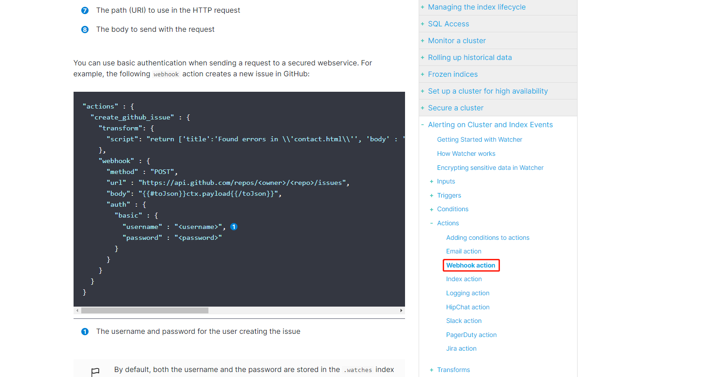702x377 pixels.
Task: Click the code block's left scroll arrow
Action: [x=77, y=311]
